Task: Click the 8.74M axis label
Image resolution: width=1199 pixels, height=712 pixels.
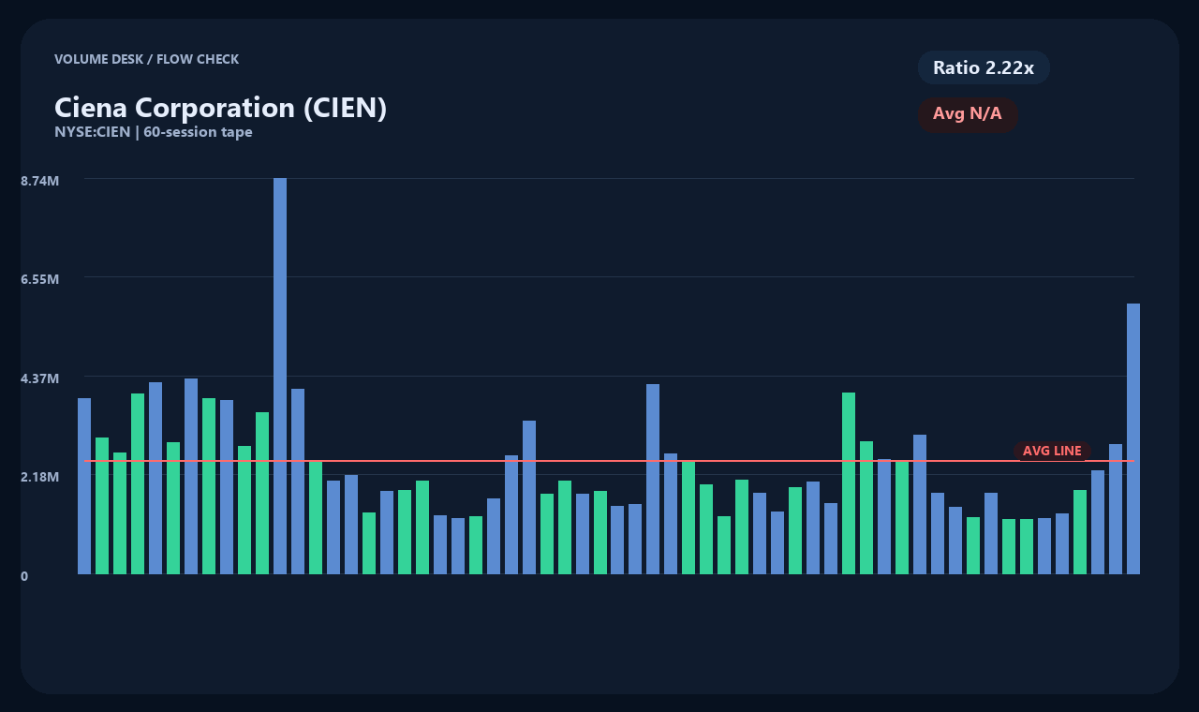Action: pos(40,180)
